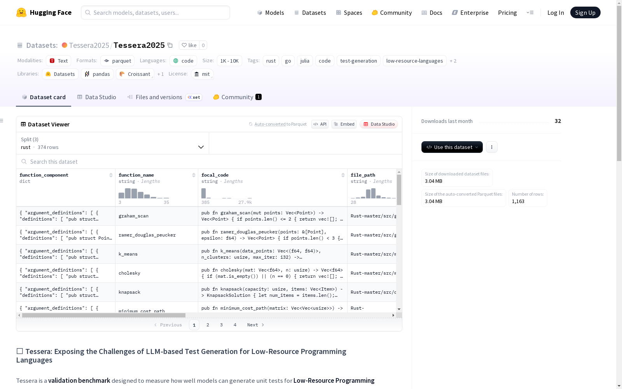Jump to page 2 of the dataset

pyautogui.click(x=208, y=325)
